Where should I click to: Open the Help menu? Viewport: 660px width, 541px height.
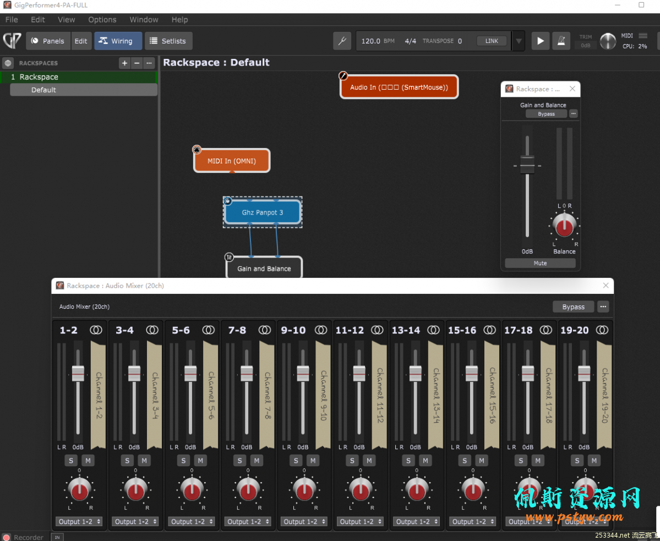click(180, 19)
